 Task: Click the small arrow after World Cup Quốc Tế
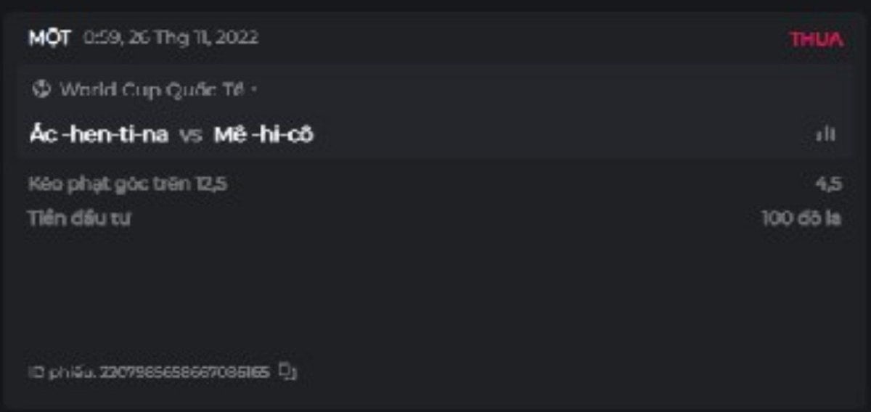(254, 91)
